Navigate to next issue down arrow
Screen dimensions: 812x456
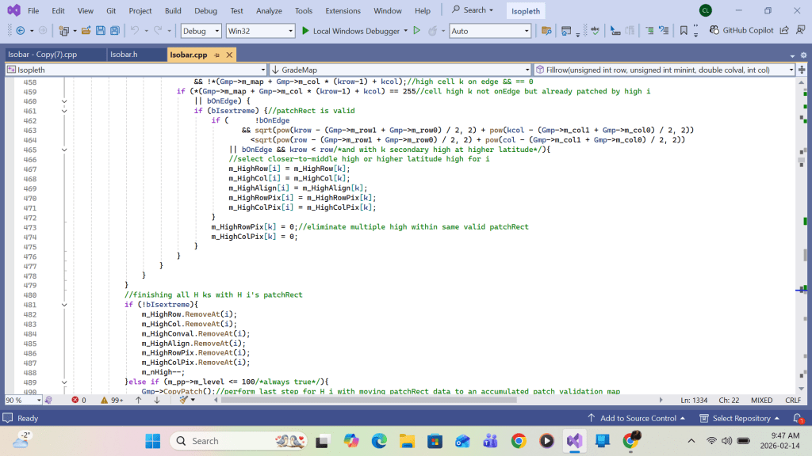point(156,400)
